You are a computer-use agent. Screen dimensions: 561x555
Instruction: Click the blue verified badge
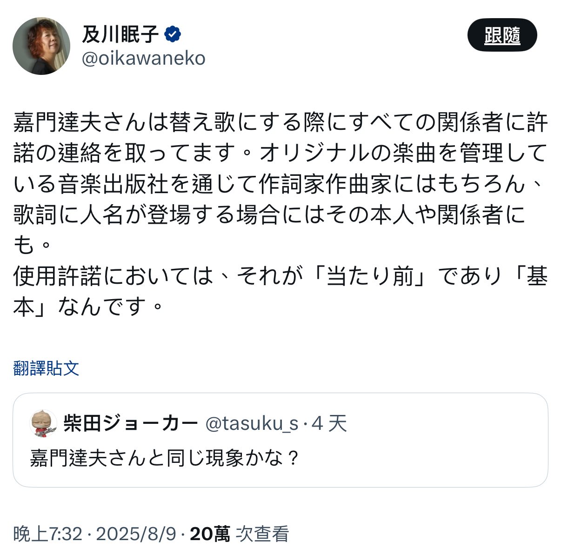click(173, 34)
